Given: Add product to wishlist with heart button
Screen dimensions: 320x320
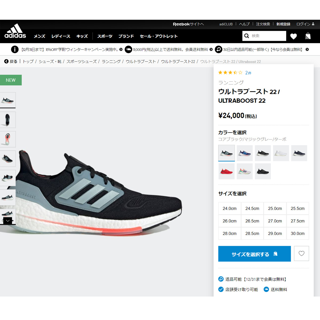Looking at the screenshot, I should pyautogui.click(x=301, y=253).
